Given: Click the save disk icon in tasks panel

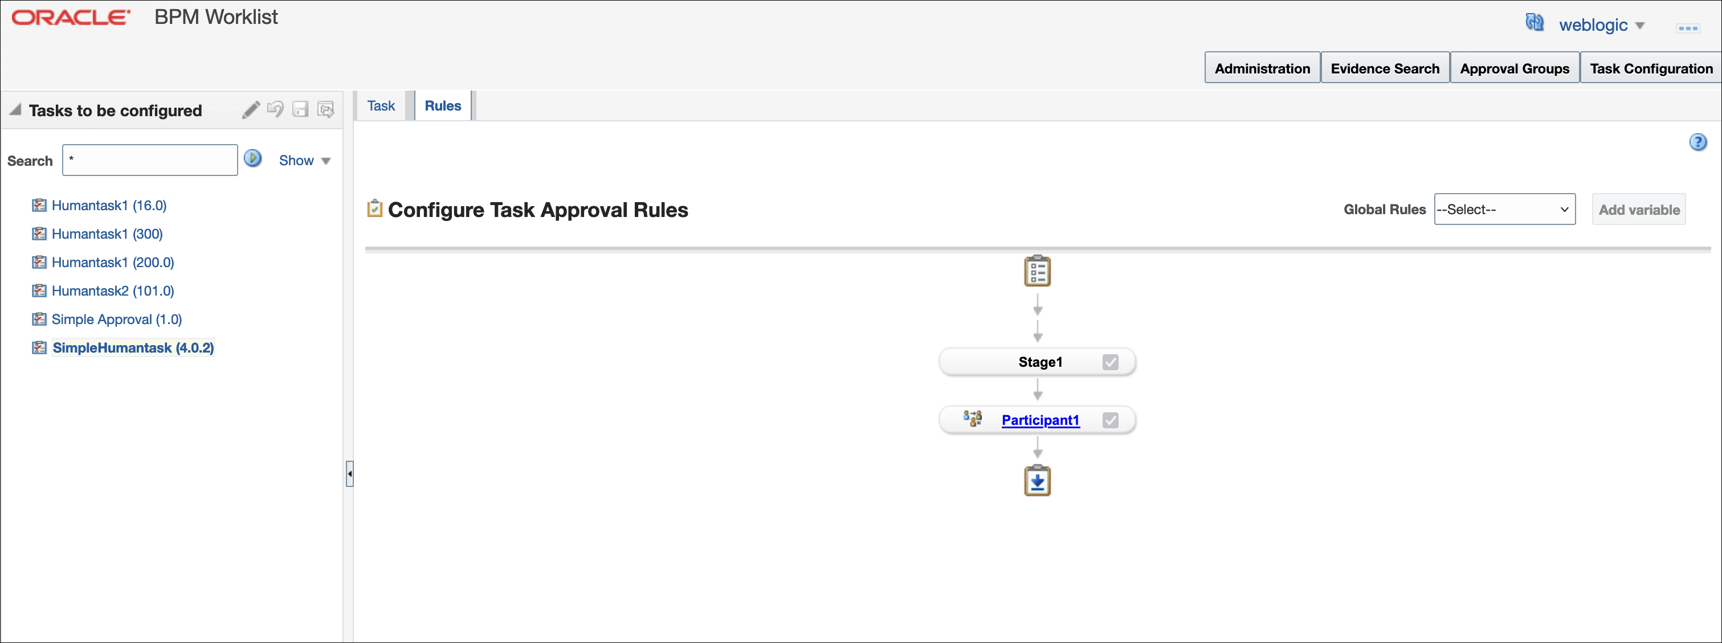Looking at the screenshot, I should 301,109.
